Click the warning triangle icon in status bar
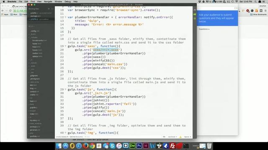268x150 pixels. pyautogui.click(x=180, y=137)
